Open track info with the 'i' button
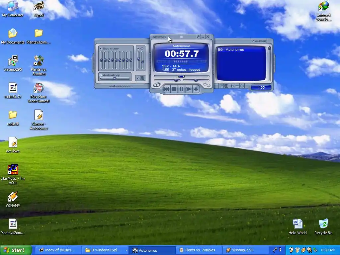 point(157,85)
